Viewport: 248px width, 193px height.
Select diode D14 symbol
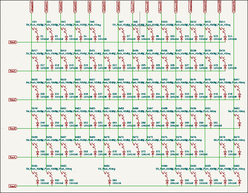[225, 38]
